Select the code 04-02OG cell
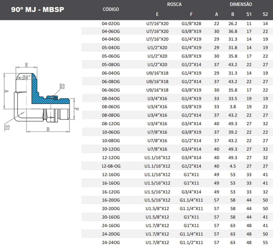This screenshot has width=273, height=246. (111, 24)
